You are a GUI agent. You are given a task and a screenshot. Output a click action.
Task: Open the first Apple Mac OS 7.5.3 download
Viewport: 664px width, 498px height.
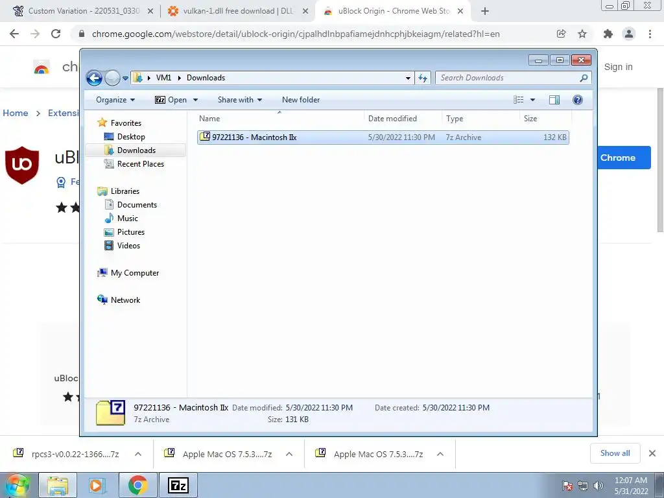219,454
